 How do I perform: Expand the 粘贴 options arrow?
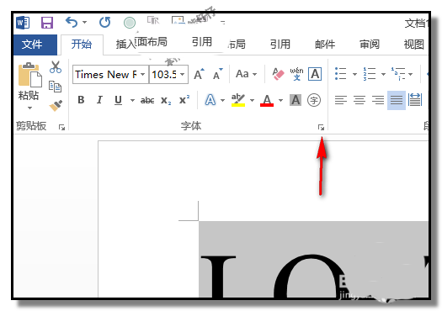tap(29, 108)
